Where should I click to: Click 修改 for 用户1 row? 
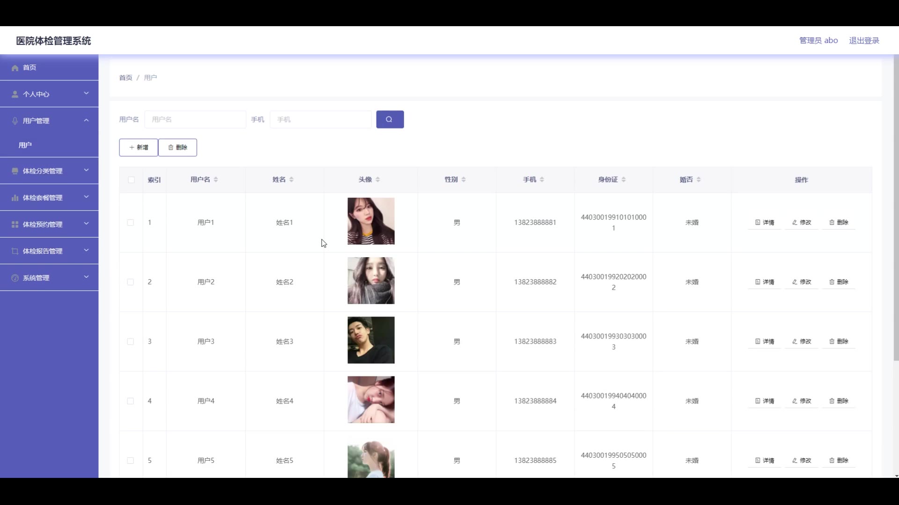(802, 223)
